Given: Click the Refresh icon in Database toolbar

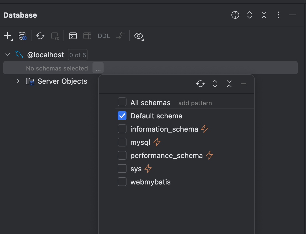Looking at the screenshot, I should tap(40, 36).
